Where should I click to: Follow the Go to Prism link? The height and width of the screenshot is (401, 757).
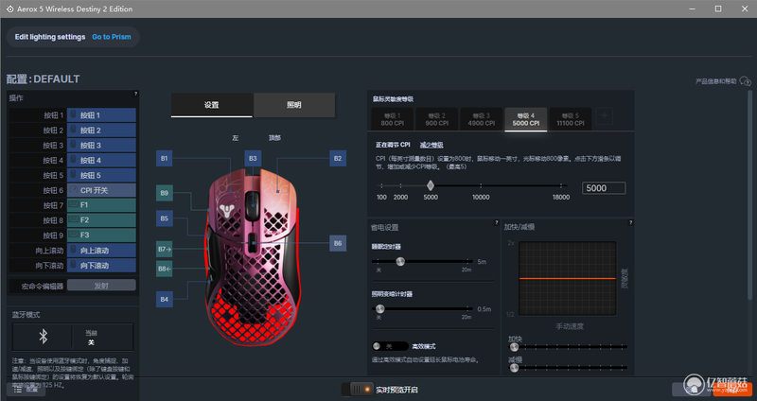tap(112, 37)
